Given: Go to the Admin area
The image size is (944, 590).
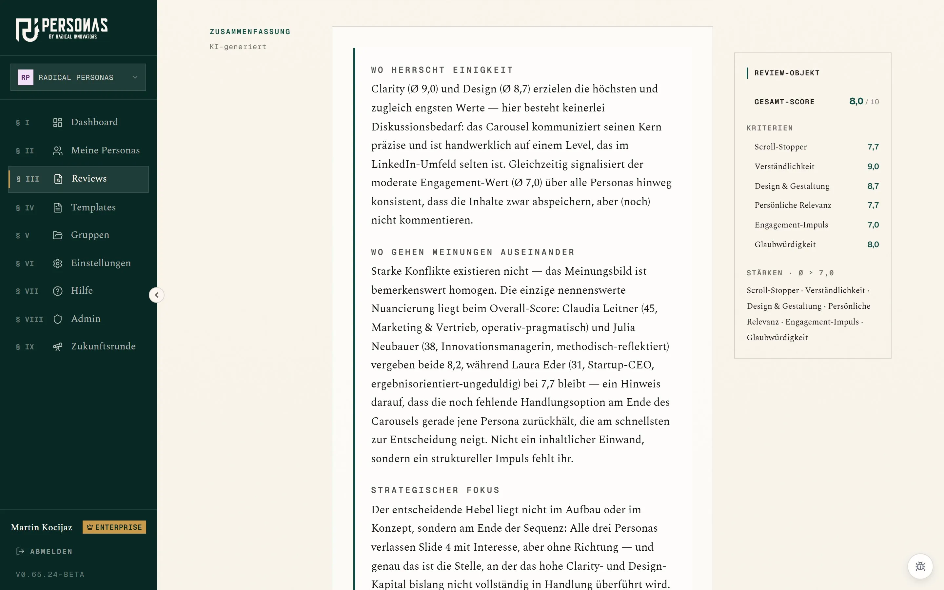Looking at the screenshot, I should 78,319.
